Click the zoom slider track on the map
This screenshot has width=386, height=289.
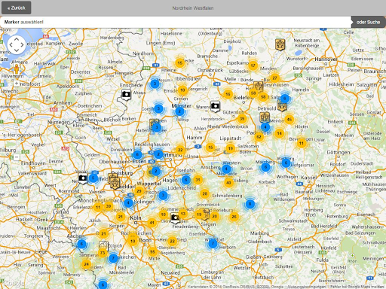(17, 120)
